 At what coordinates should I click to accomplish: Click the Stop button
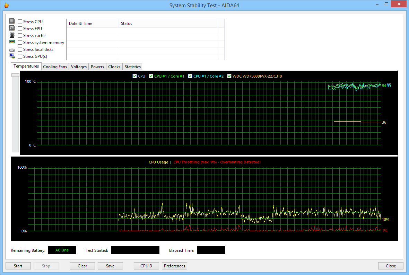click(46, 266)
